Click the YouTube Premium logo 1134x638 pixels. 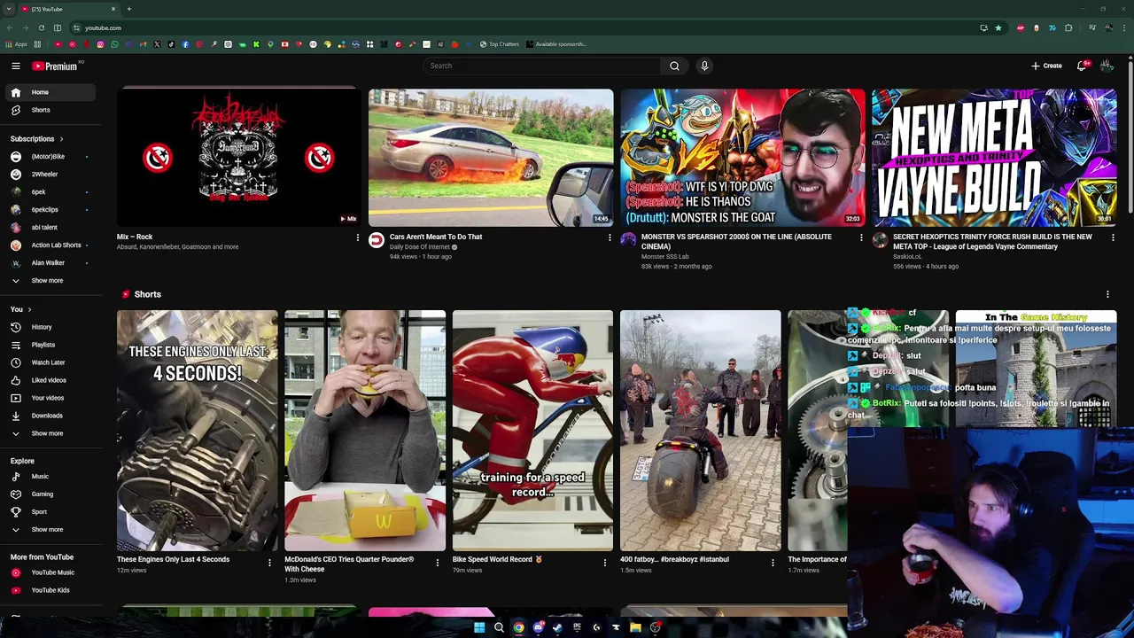(55, 66)
